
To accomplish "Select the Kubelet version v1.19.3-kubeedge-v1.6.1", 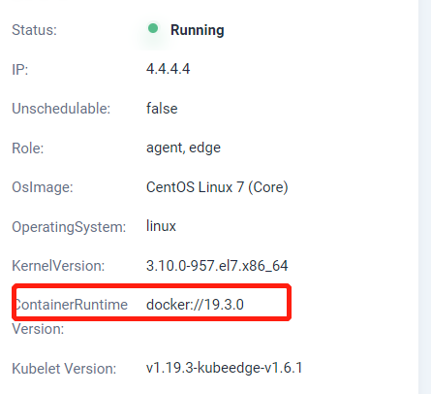I will tap(225, 368).
